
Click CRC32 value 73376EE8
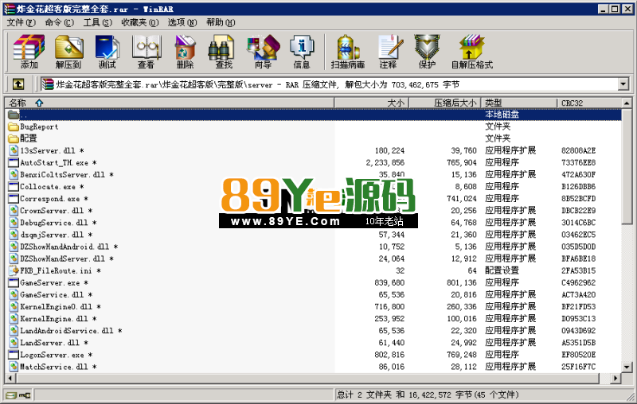click(579, 163)
